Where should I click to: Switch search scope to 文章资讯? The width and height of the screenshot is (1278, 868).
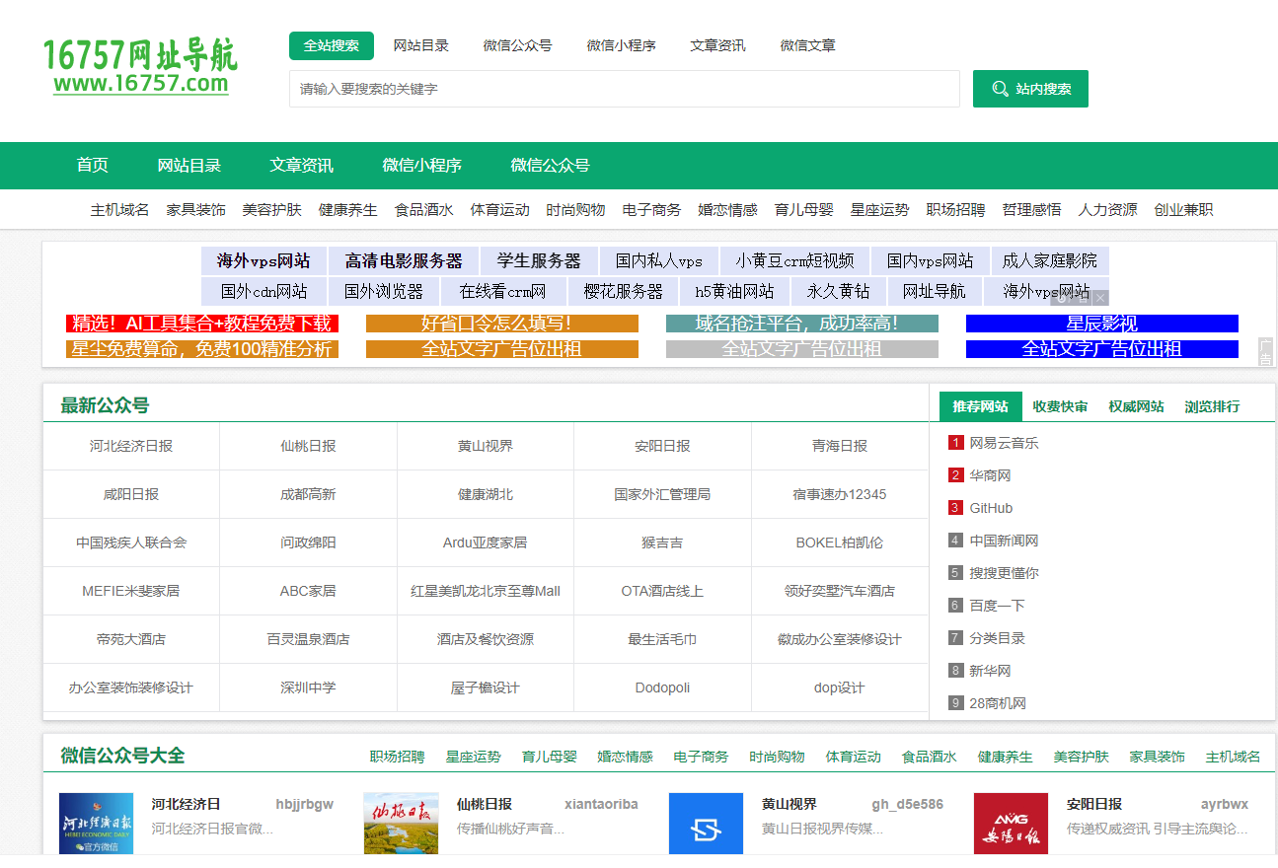pos(717,45)
